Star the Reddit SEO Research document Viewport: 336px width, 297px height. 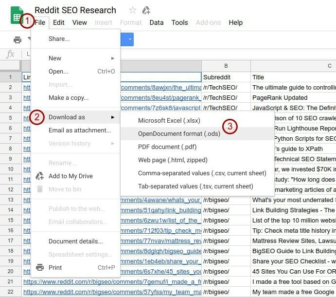(132, 10)
